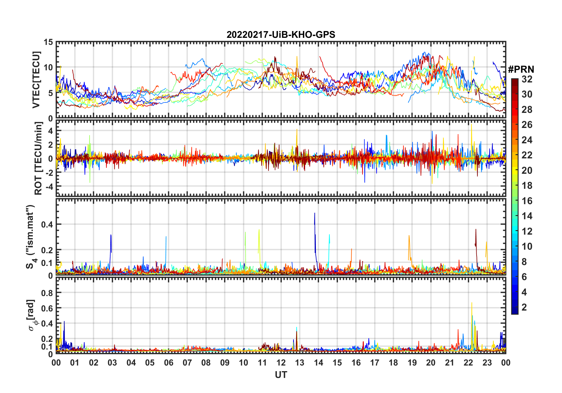Click the sigma-phi [rad] y-axis label
The image size is (562, 393).
pyautogui.click(x=33, y=315)
